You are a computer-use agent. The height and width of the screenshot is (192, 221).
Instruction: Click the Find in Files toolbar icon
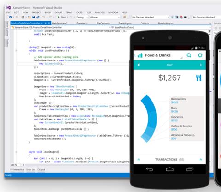[124, 17]
